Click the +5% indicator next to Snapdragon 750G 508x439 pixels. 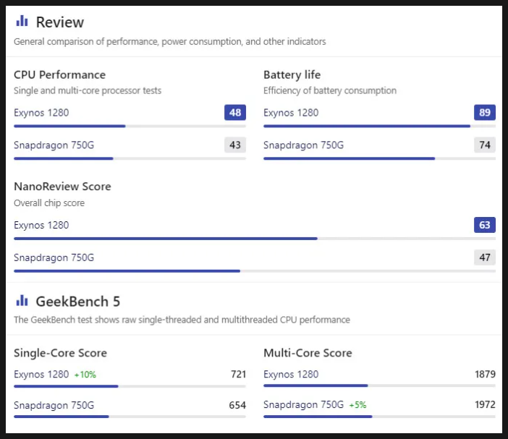(x=357, y=405)
